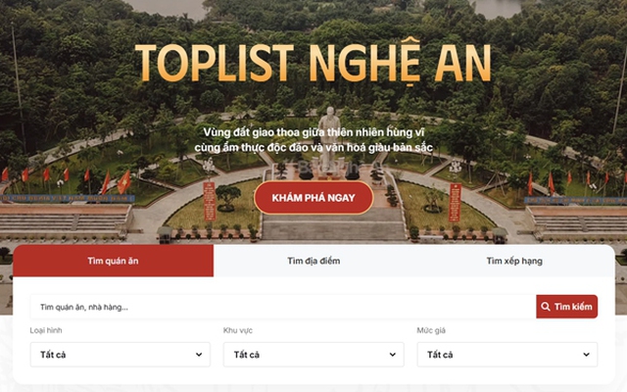Image resolution: width=627 pixels, height=392 pixels.
Task: Click the chevron arrow in Loại hình box
Action: [x=199, y=355]
